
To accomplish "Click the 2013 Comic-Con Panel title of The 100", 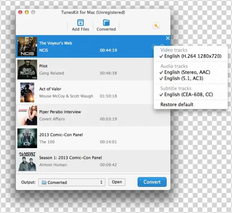I will tap(61, 135).
